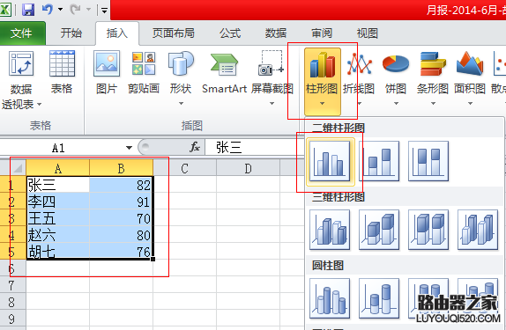Viewport: 506px width, 330px height.
Task: Select column B header
Action: click(121, 168)
